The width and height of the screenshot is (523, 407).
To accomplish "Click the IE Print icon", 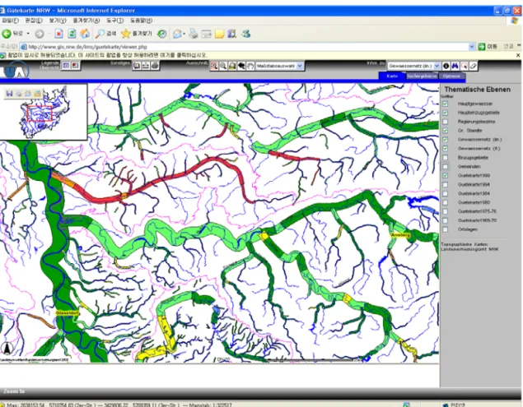I will [x=193, y=34].
